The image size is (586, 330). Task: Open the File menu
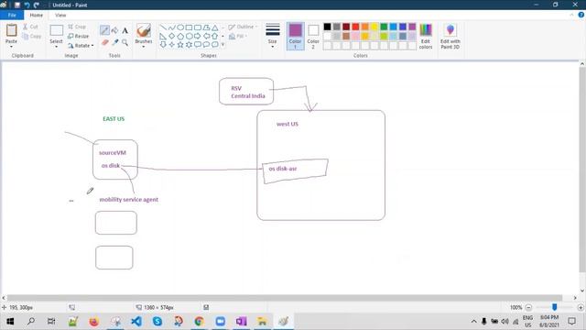tap(12, 15)
